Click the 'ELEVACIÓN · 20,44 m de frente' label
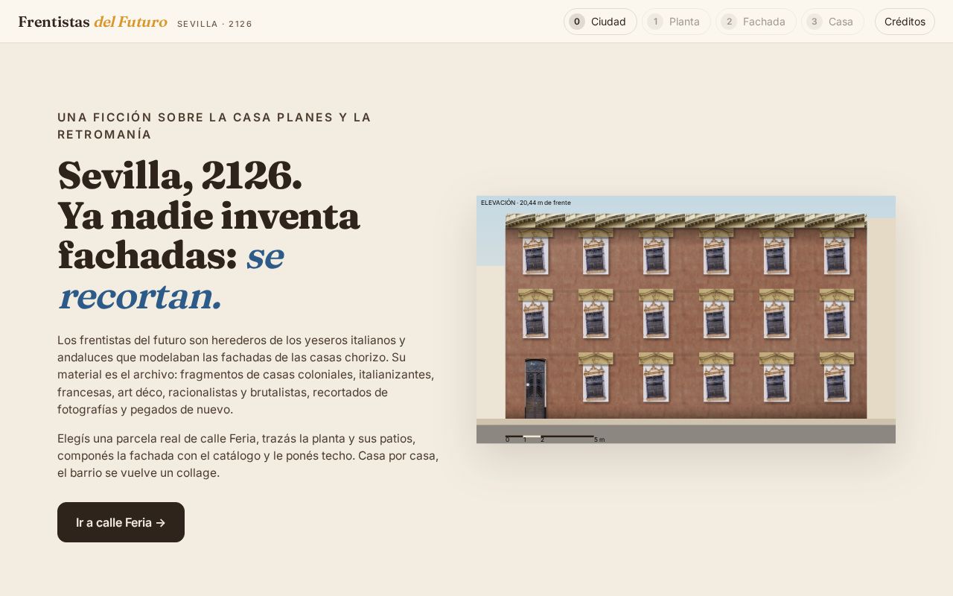Viewport: 953px width, 596px height. pyautogui.click(x=526, y=203)
